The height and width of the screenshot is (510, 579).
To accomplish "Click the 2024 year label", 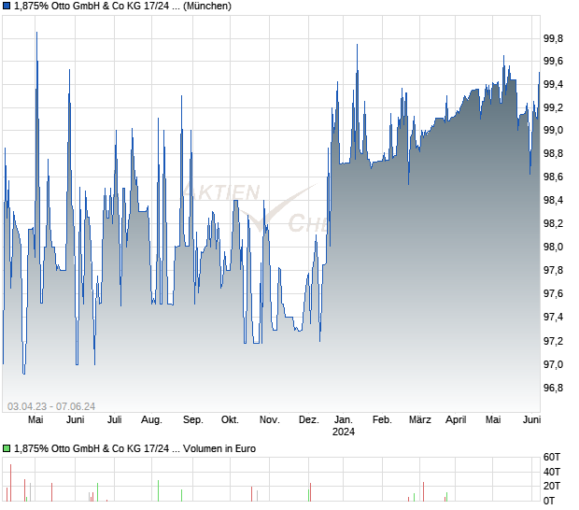I will pos(344,432).
